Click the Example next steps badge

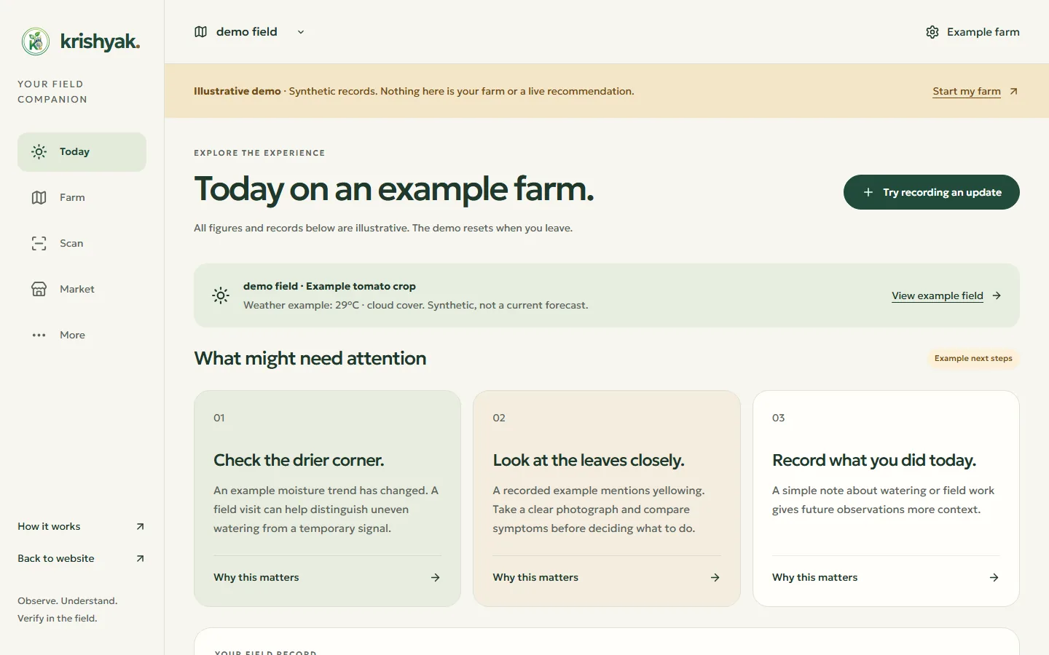coord(973,358)
